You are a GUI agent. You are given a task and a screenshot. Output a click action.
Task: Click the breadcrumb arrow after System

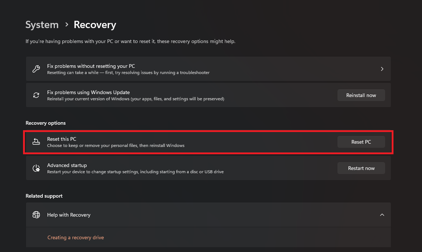[x=67, y=24]
